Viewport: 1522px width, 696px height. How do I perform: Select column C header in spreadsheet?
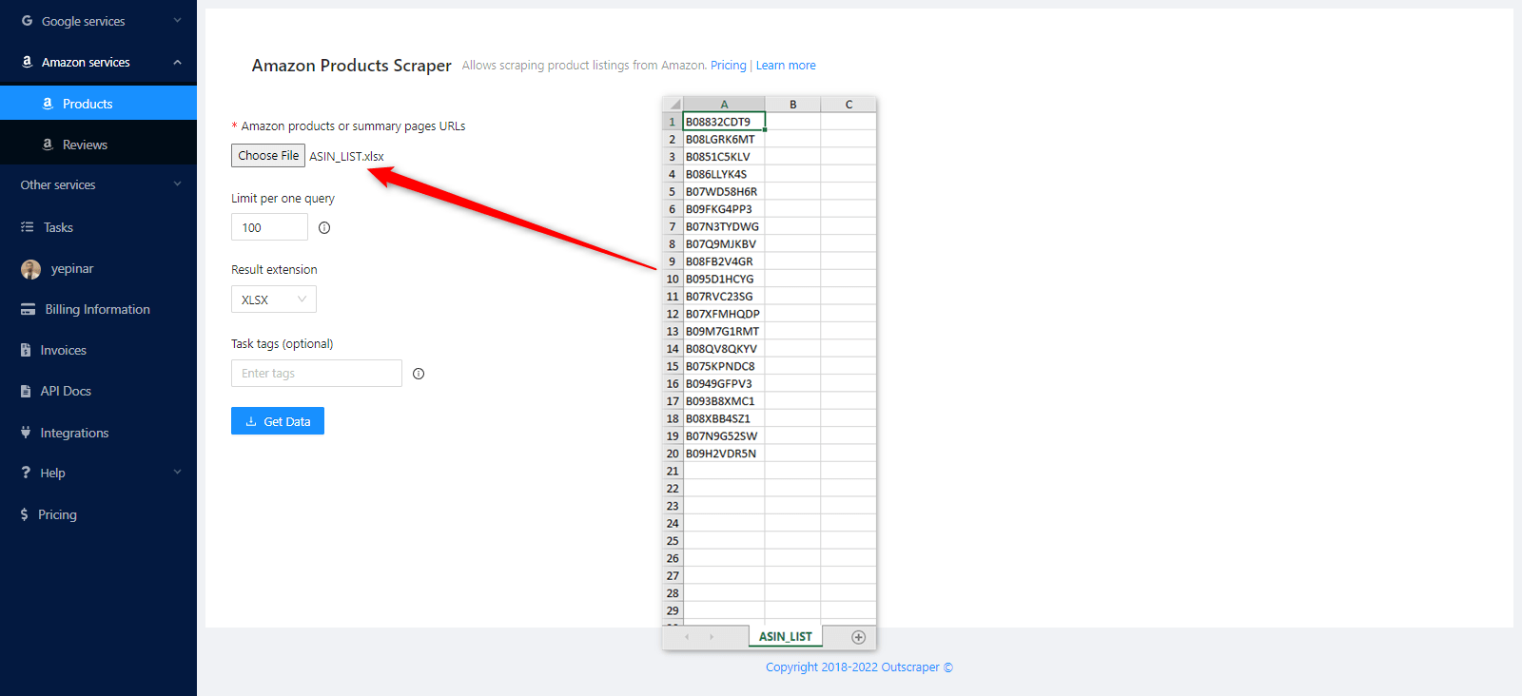pos(849,104)
